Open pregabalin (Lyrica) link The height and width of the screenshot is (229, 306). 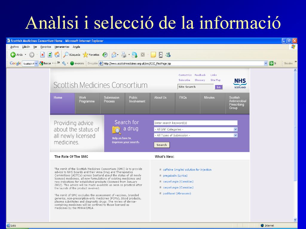tap(175, 176)
